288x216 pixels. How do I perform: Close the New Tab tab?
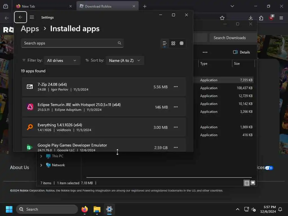pyautogui.click(x=71, y=6)
